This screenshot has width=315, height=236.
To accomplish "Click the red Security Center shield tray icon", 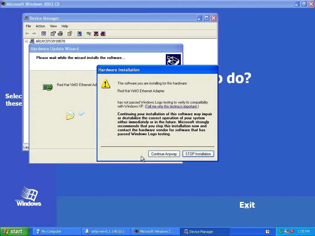I will tap(292, 231).
